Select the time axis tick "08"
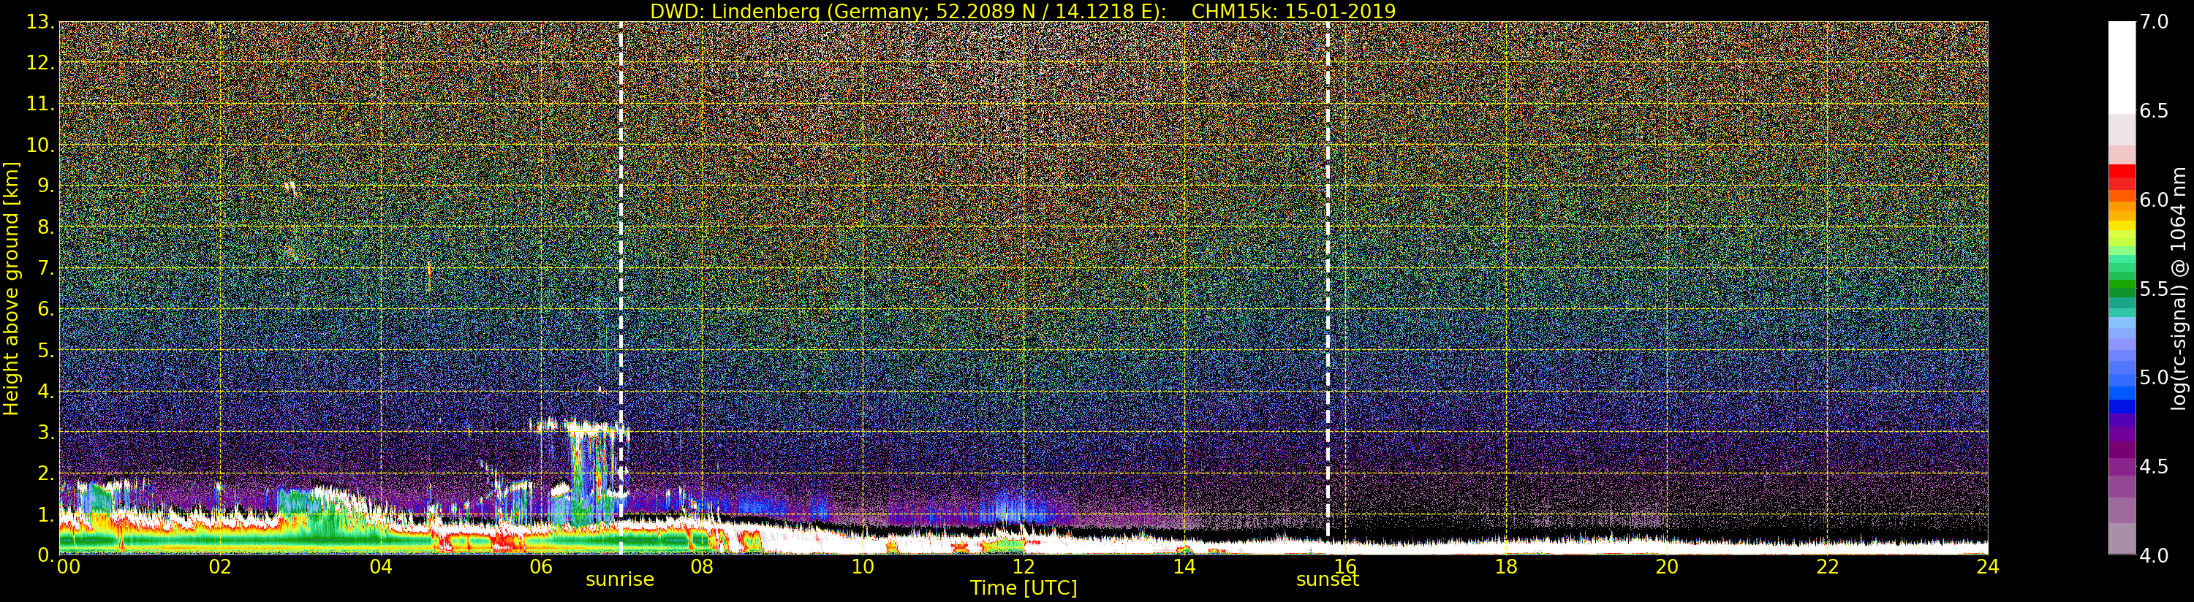 [x=702, y=567]
